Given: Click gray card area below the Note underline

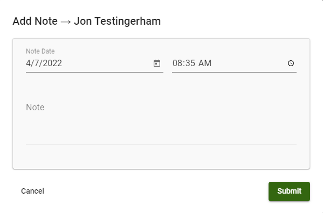Looking at the screenshot, I should [161, 157].
